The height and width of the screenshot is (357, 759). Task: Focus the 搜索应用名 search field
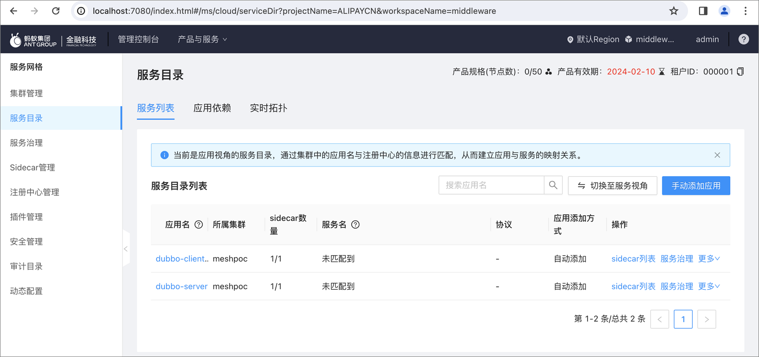click(x=491, y=185)
